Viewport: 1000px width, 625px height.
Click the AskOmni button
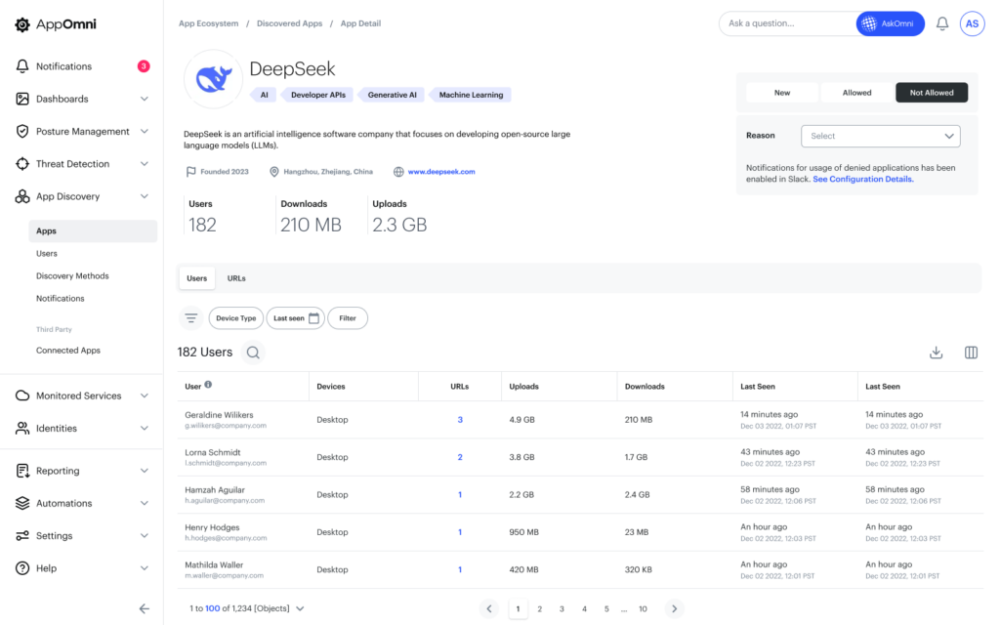point(891,23)
